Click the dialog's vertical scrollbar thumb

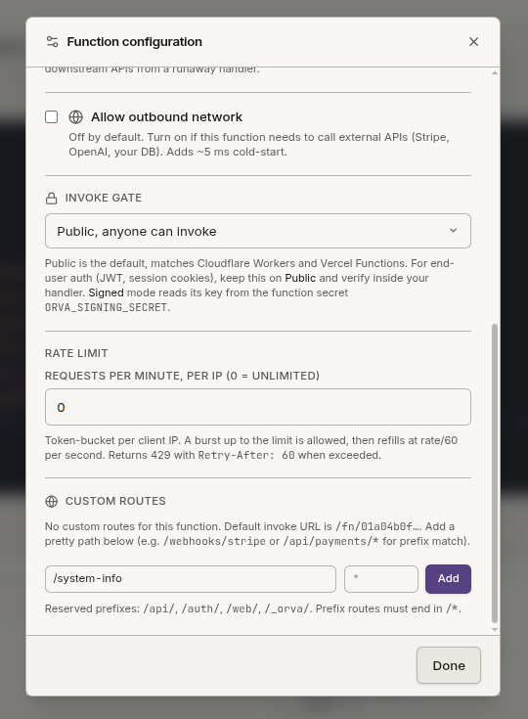click(x=495, y=473)
